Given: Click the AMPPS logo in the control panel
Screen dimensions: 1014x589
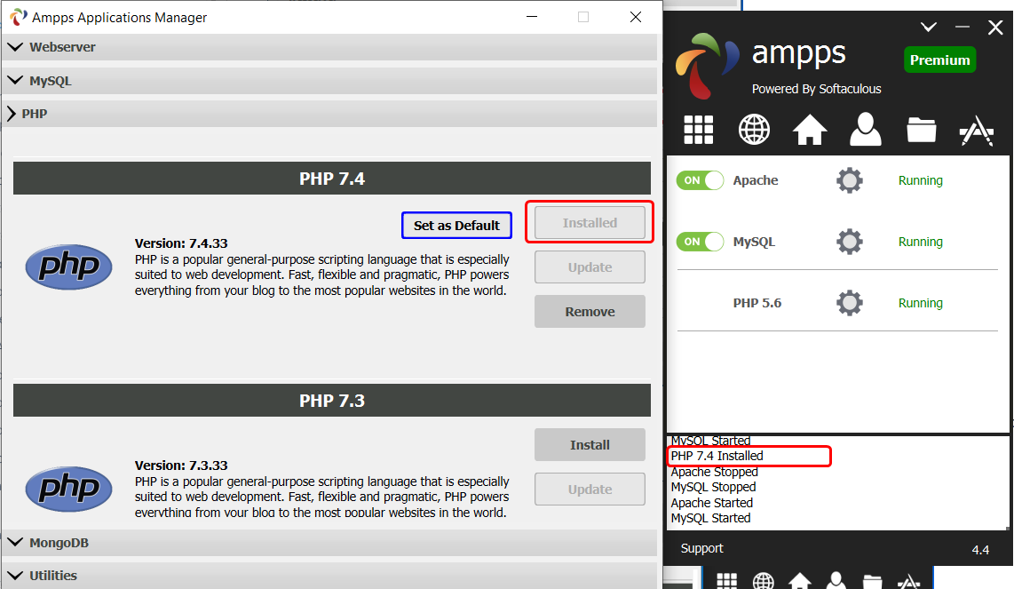Looking at the screenshot, I should click(x=708, y=66).
